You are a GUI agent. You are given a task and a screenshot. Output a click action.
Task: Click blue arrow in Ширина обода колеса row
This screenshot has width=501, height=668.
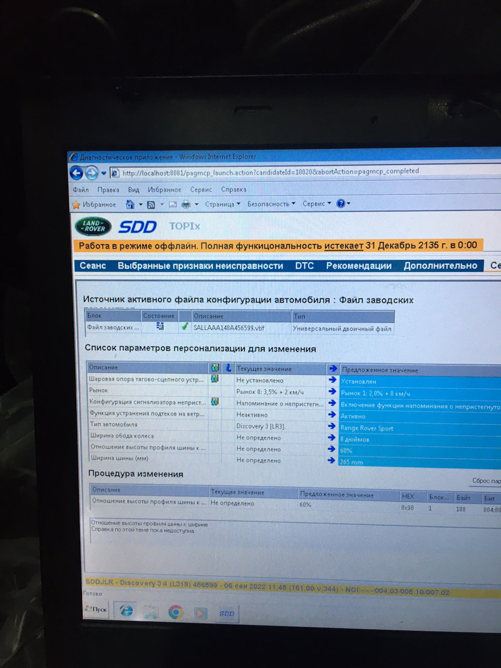coord(332,437)
